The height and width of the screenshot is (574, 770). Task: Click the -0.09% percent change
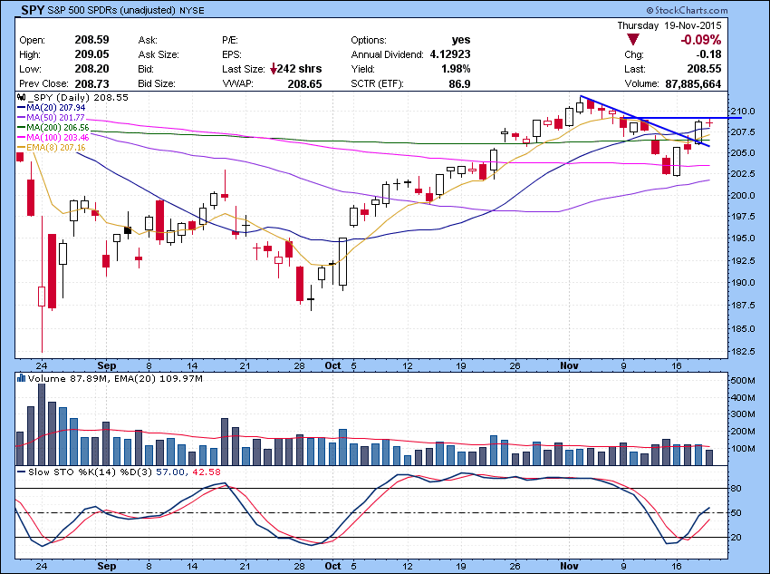coord(701,40)
